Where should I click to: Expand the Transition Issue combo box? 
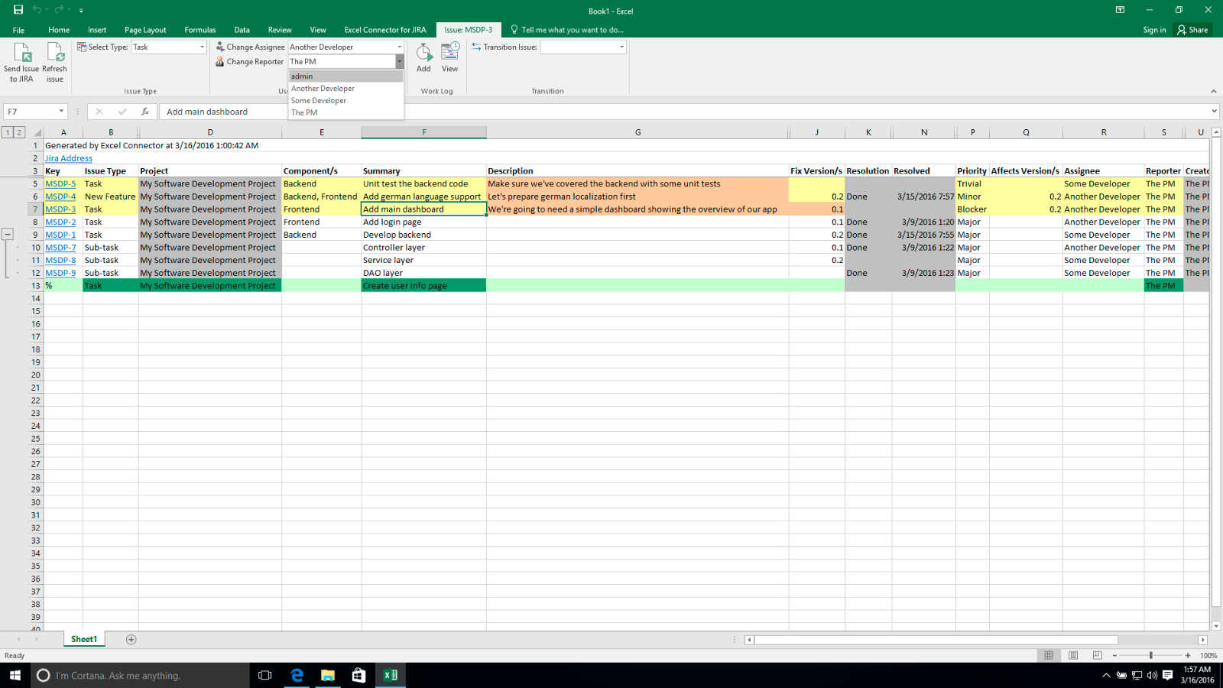(x=621, y=47)
